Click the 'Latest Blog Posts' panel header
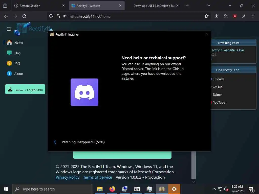This screenshot has width=259, height=194. point(233,43)
